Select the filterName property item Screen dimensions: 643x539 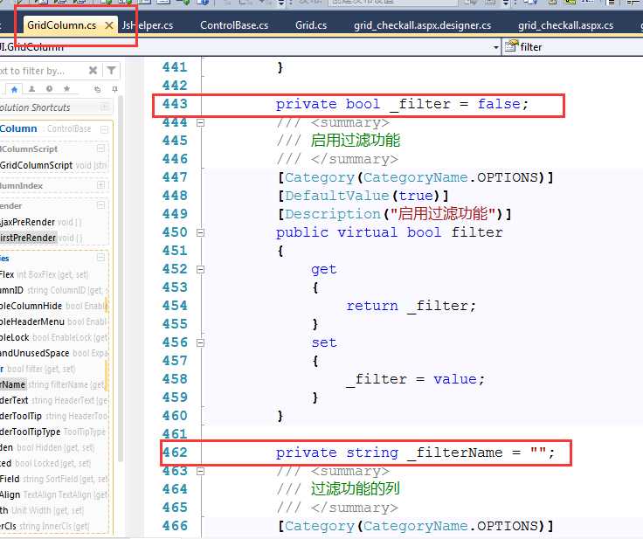[52, 384]
